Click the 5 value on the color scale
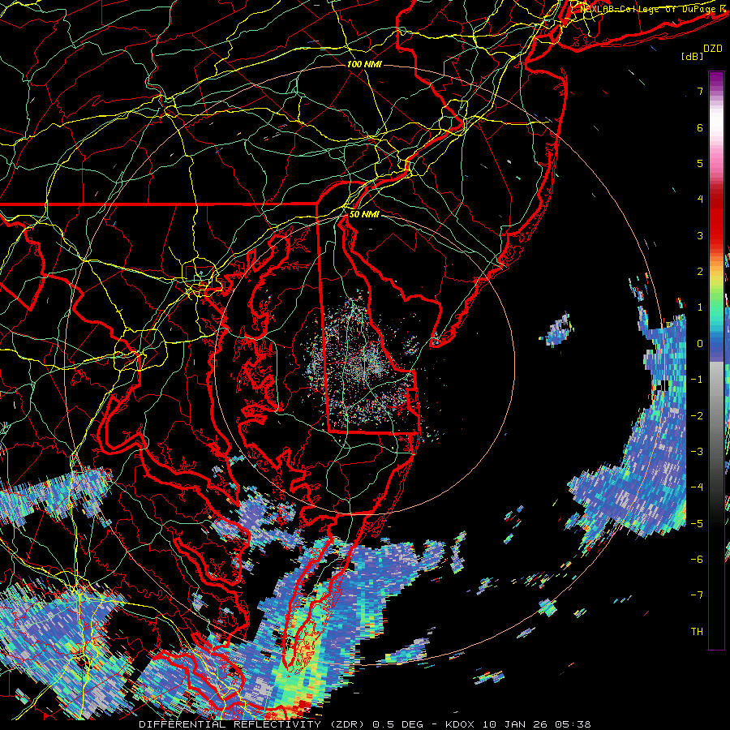730x730 pixels. click(x=700, y=163)
